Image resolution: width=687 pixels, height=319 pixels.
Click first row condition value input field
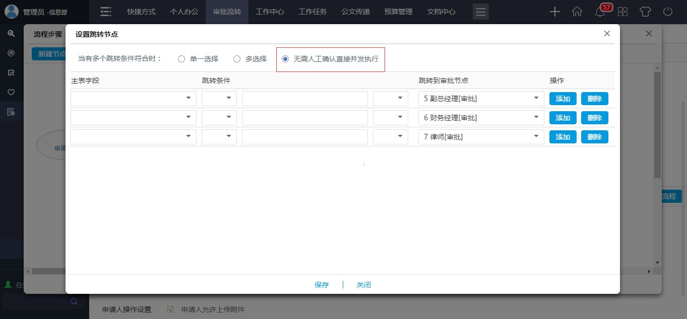pos(304,99)
